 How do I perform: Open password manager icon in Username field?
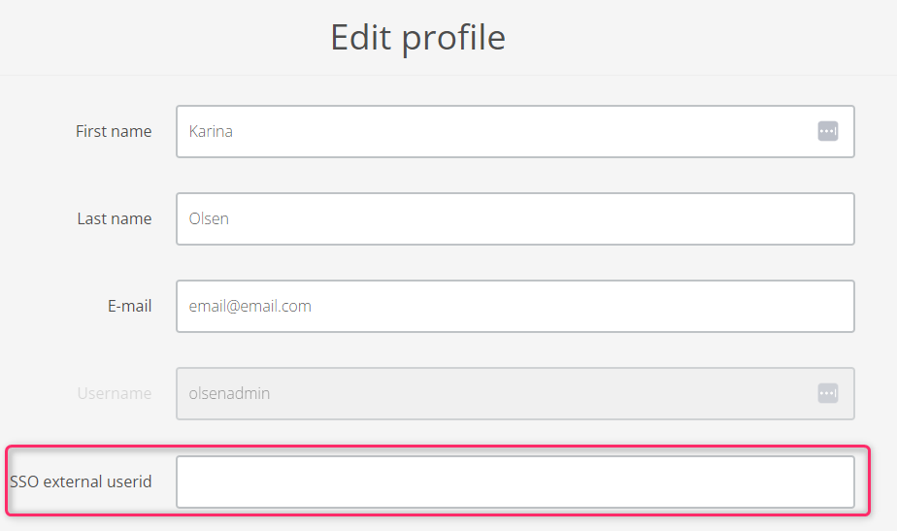click(x=827, y=393)
